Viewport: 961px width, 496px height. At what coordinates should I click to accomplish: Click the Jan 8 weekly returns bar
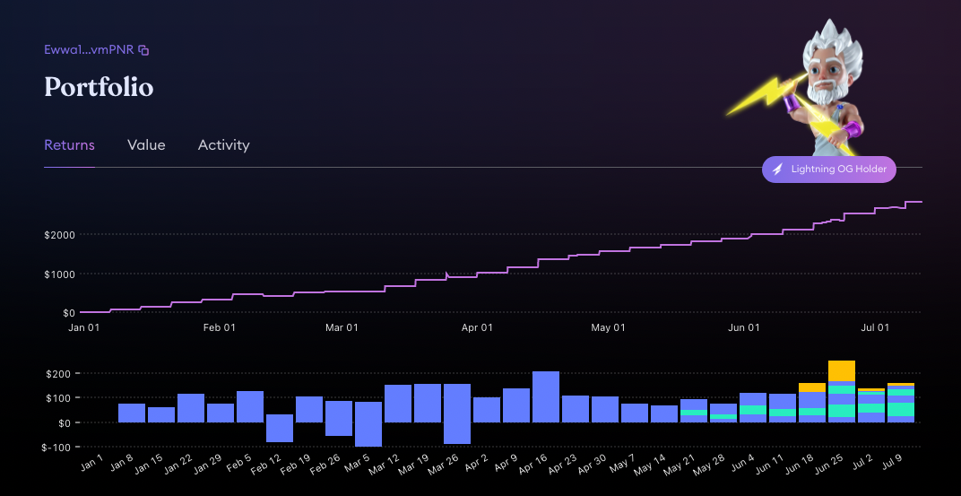pos(132,413)
